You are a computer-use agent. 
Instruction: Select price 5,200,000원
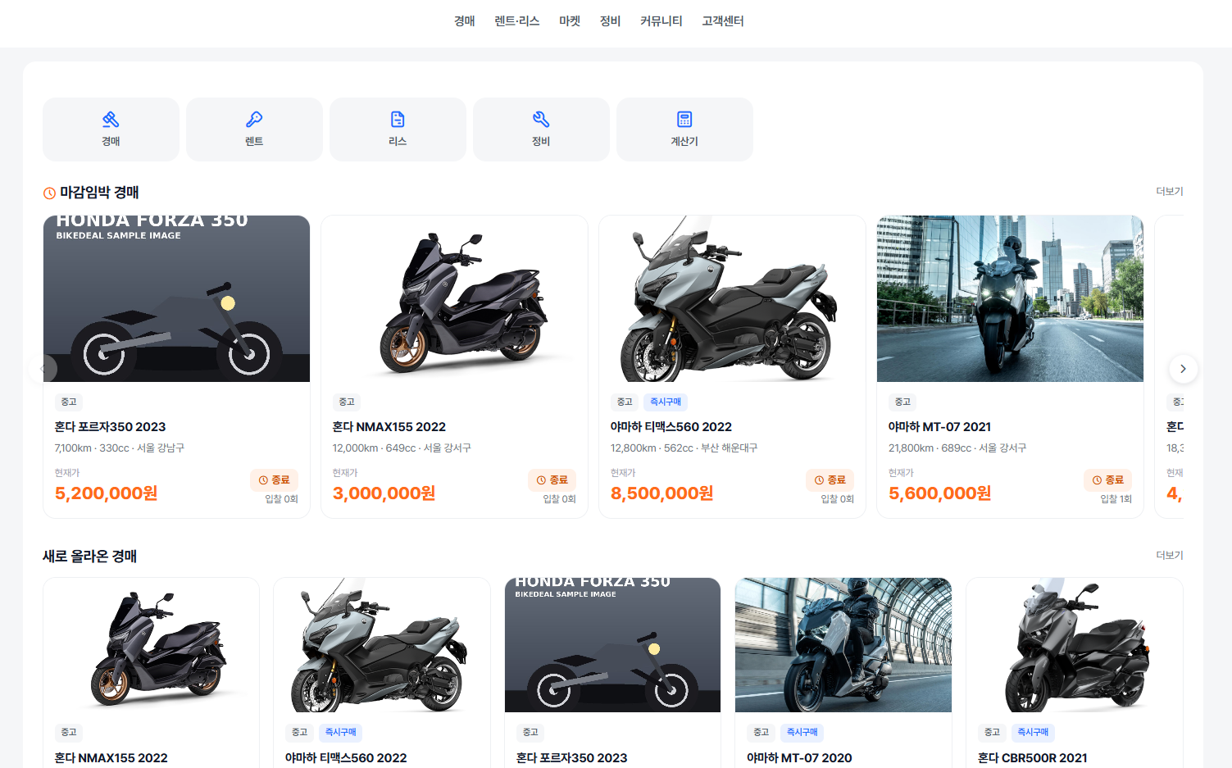(106, 493)
